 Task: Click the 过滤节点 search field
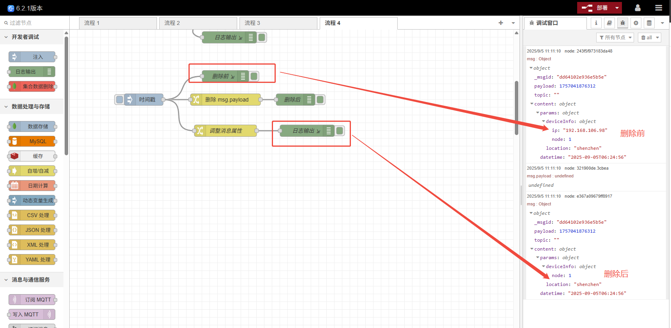pyautogui.click(x=35, y=23)
